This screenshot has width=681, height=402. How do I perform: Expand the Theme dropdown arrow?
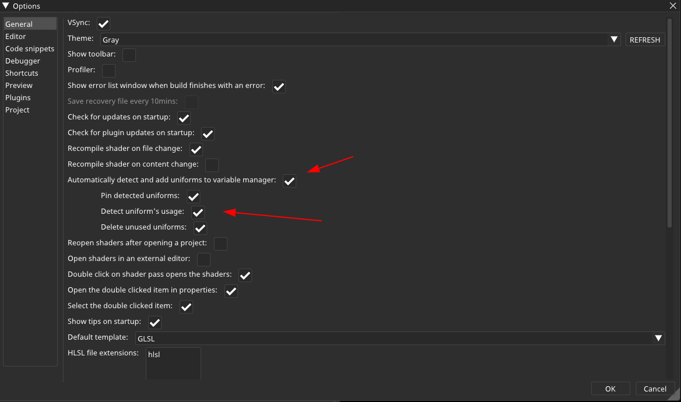click(x=613, y=40)
